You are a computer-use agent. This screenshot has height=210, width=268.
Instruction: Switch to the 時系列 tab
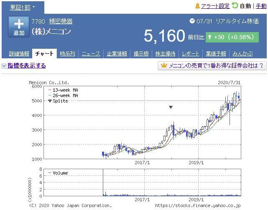67,54
